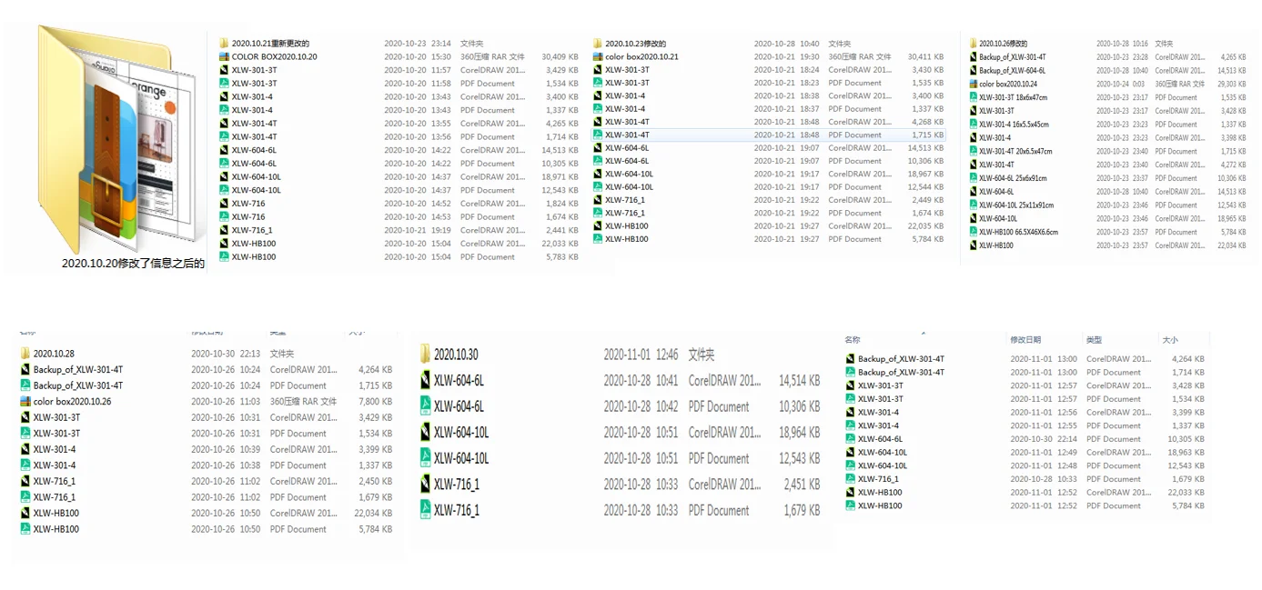Click CorelDRAW icon of XLW-HB100 sized 22,035 KB

tap(598, 225)
